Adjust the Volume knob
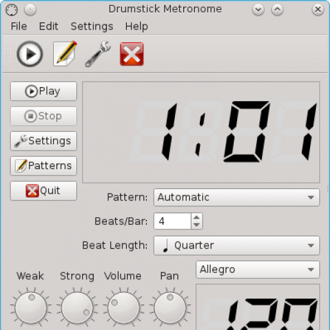This screenshot has height=330, width=330. tap(124, 308)
